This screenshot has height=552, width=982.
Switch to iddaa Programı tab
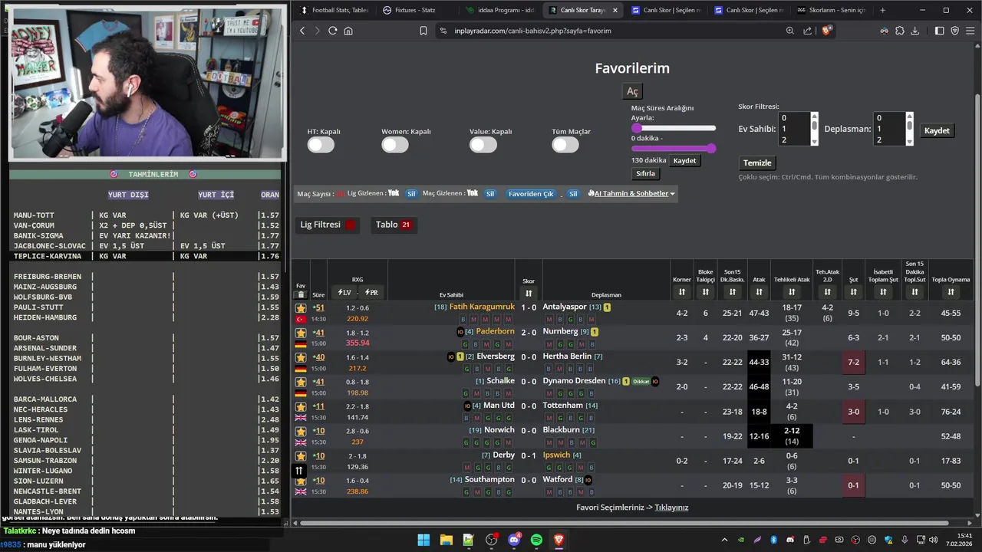(x=500, y=10)
